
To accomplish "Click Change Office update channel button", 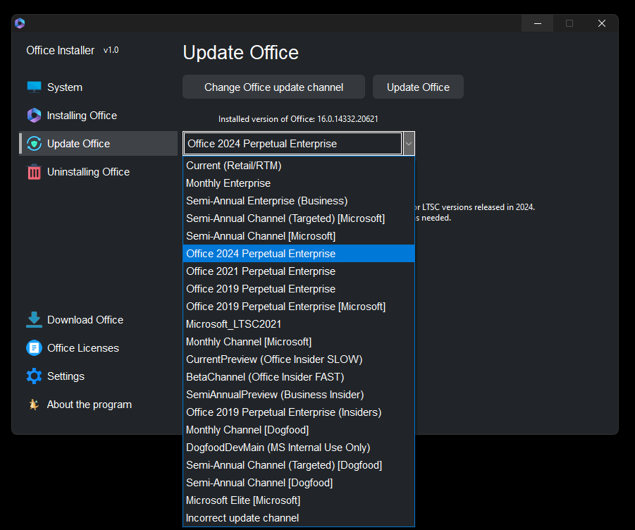I will pyautogui.click(x=273, y=87).
